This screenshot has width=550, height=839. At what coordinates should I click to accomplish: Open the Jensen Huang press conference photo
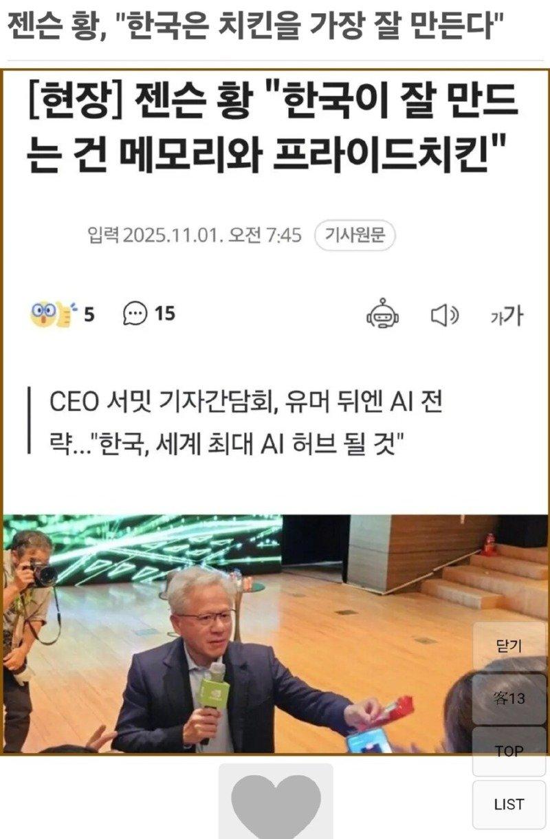[x=275, y=633]
